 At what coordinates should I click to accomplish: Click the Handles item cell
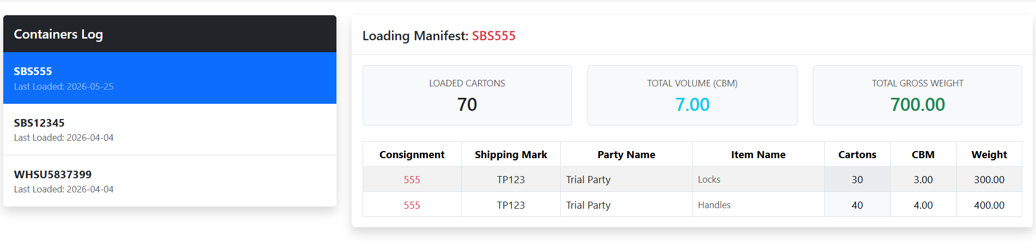(x=758, y=205)
